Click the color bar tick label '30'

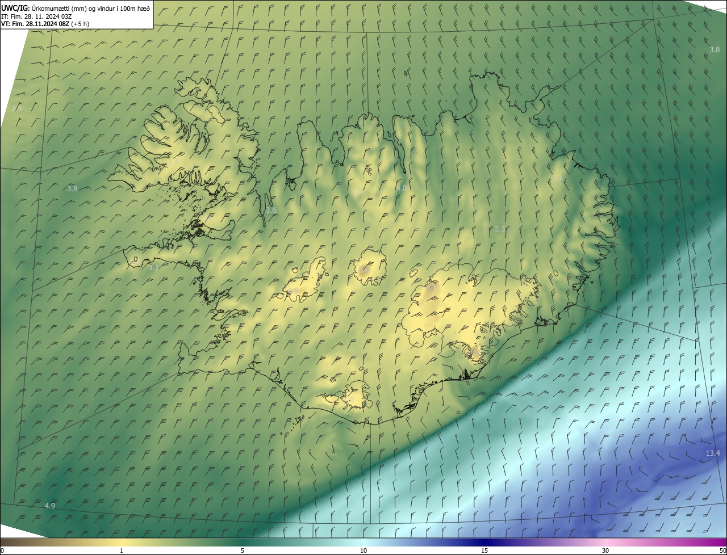click(x=605, y=550)
